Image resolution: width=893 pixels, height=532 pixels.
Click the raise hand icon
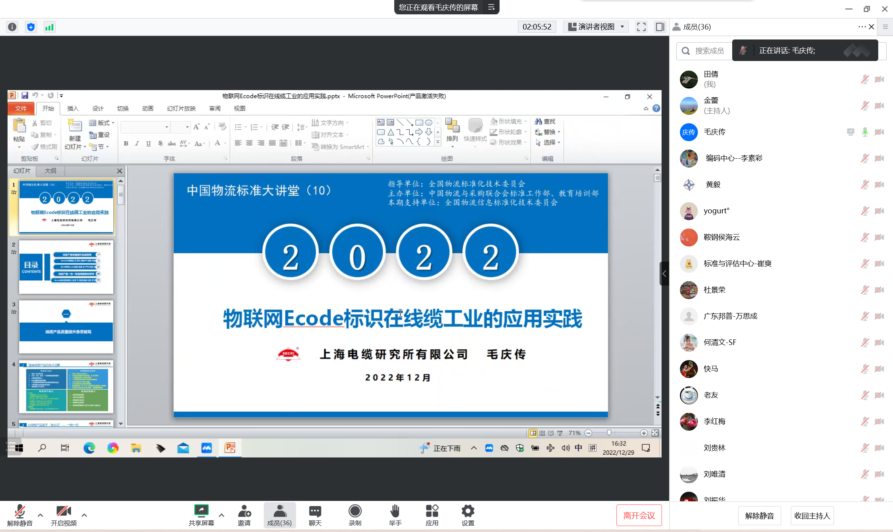(x=395, y=511)
